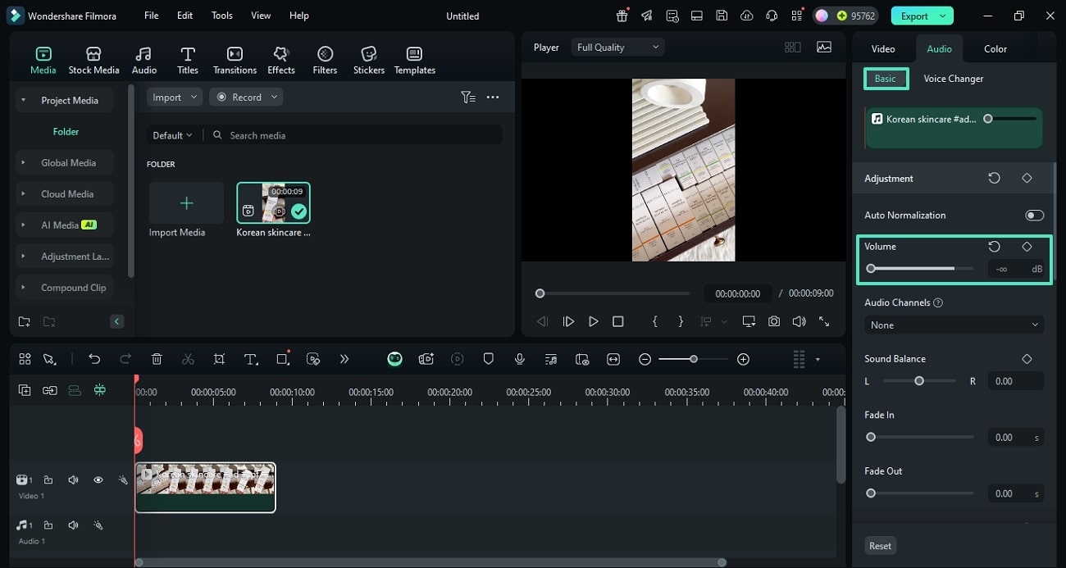The width and height of the screenshot is (1066, 568).
Task: Undo the last action in timeline toolbar
Action: 94,359
